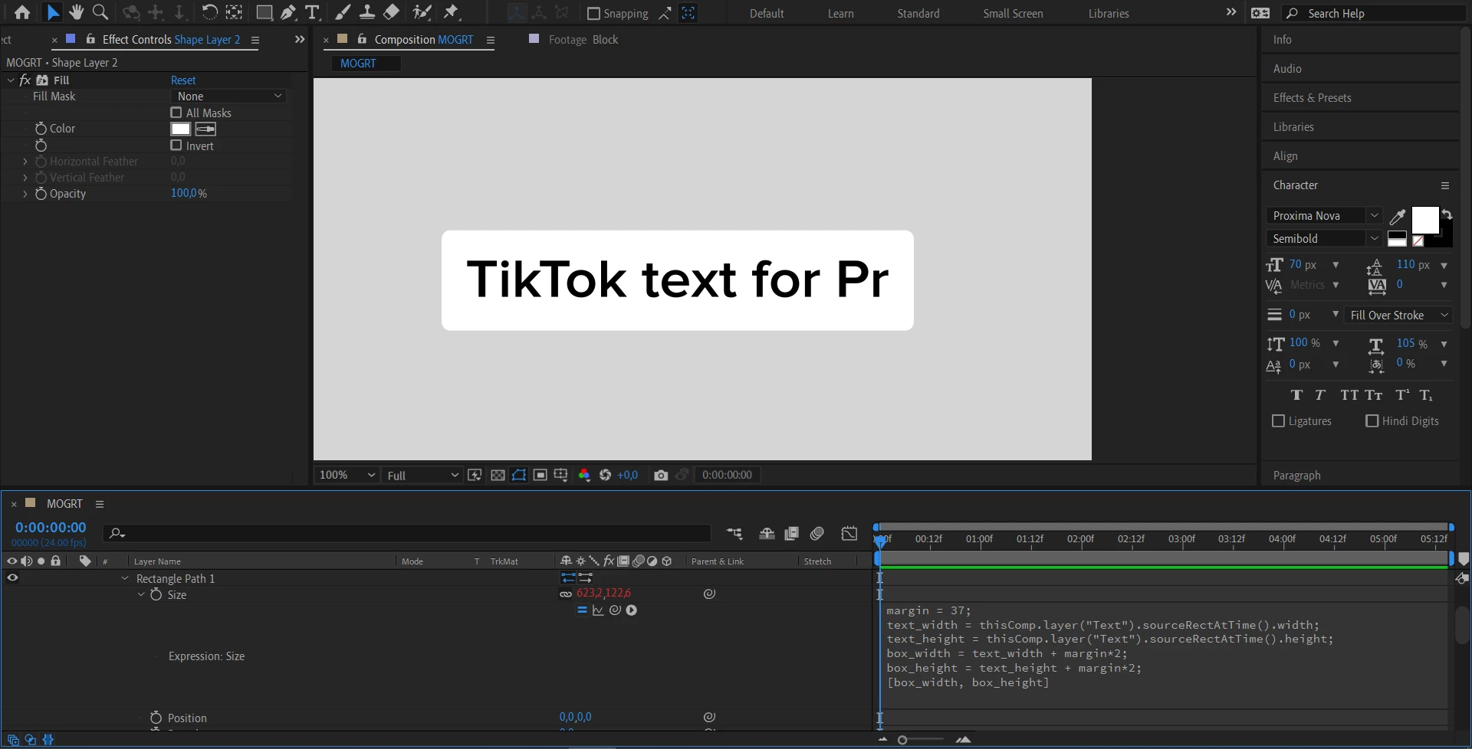The width and height of the screenshot is (1472, 749).
Task: Click the Character panel eyedropper
Action: click(1398, 217)
